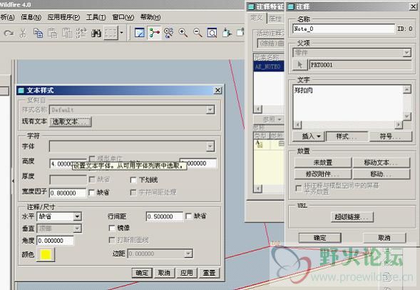Toggle the Spin Center icon

[x=155, y=33]
